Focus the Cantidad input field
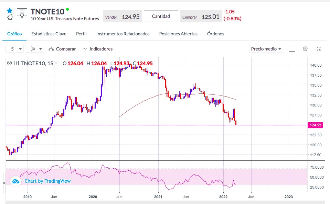 pos(161,16)
